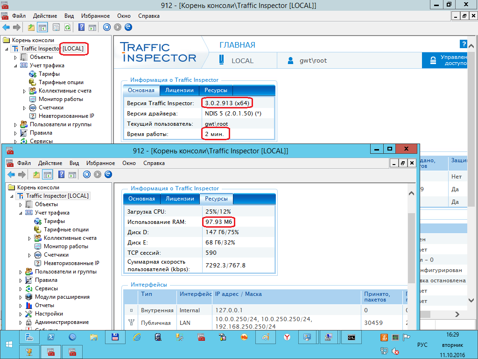Viewport: 478px width, 359px height.
Task: Collapse Учет трафика node in the back window tree
Action: coord(15,65)
